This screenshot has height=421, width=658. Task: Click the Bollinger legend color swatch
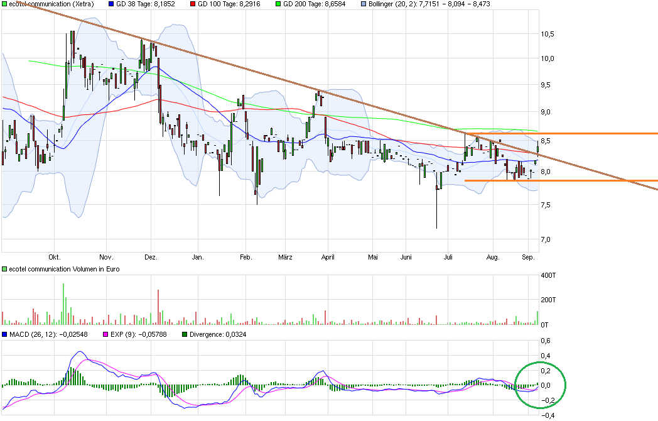point(364,4)
